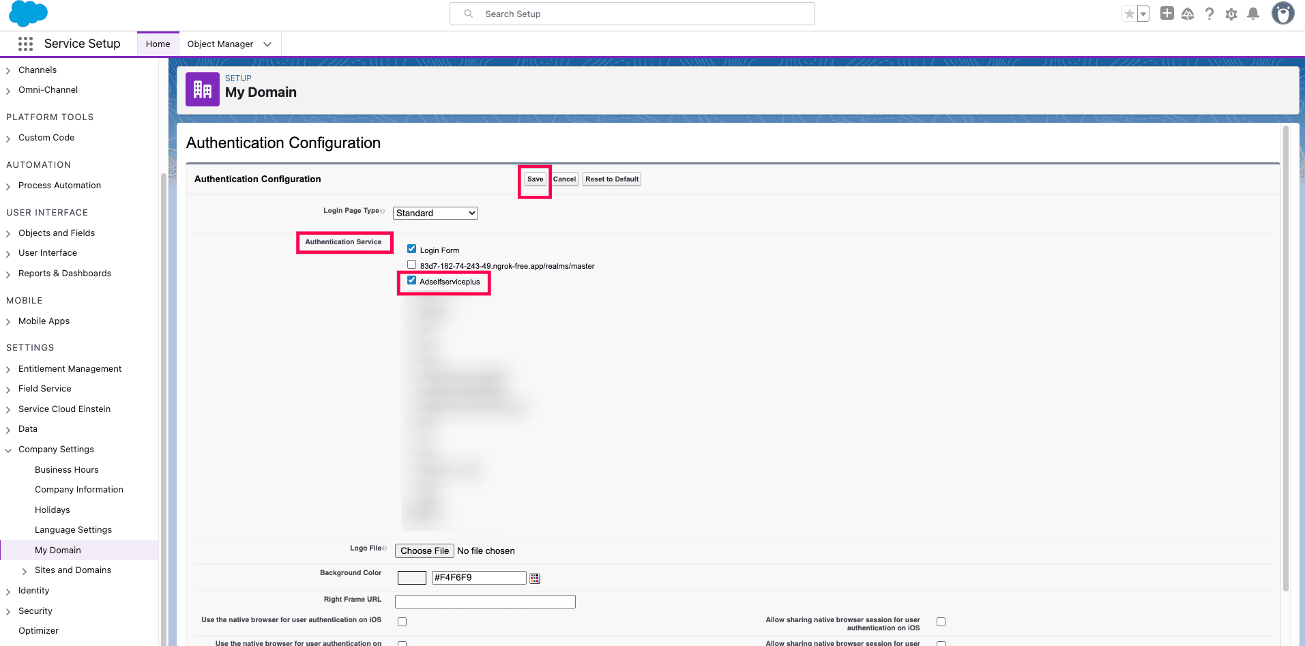Image resolution: width=1305 pixels, height=646 pixels.
Task: Disable the Adselfserviceplus checkbox
Action: tap(411, 280)
